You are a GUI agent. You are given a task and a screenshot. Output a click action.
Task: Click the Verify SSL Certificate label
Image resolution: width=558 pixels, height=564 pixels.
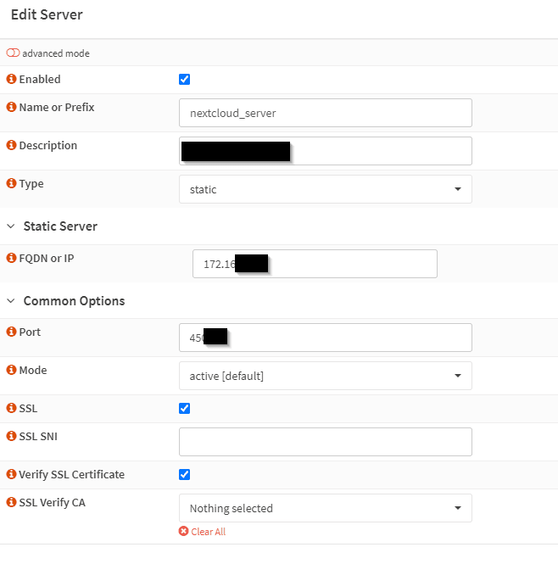(71, 474)
